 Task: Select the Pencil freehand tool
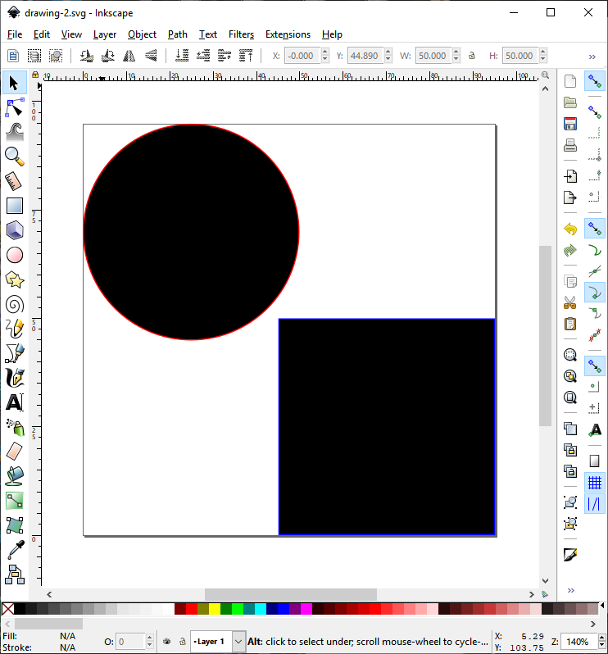14,329
